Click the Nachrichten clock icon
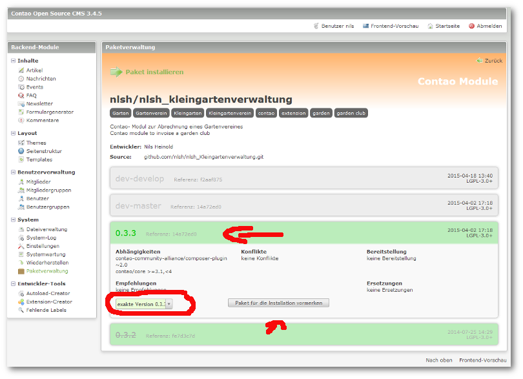Image resolution: width=523 pixels, height=379 pixels. (21, 79)
